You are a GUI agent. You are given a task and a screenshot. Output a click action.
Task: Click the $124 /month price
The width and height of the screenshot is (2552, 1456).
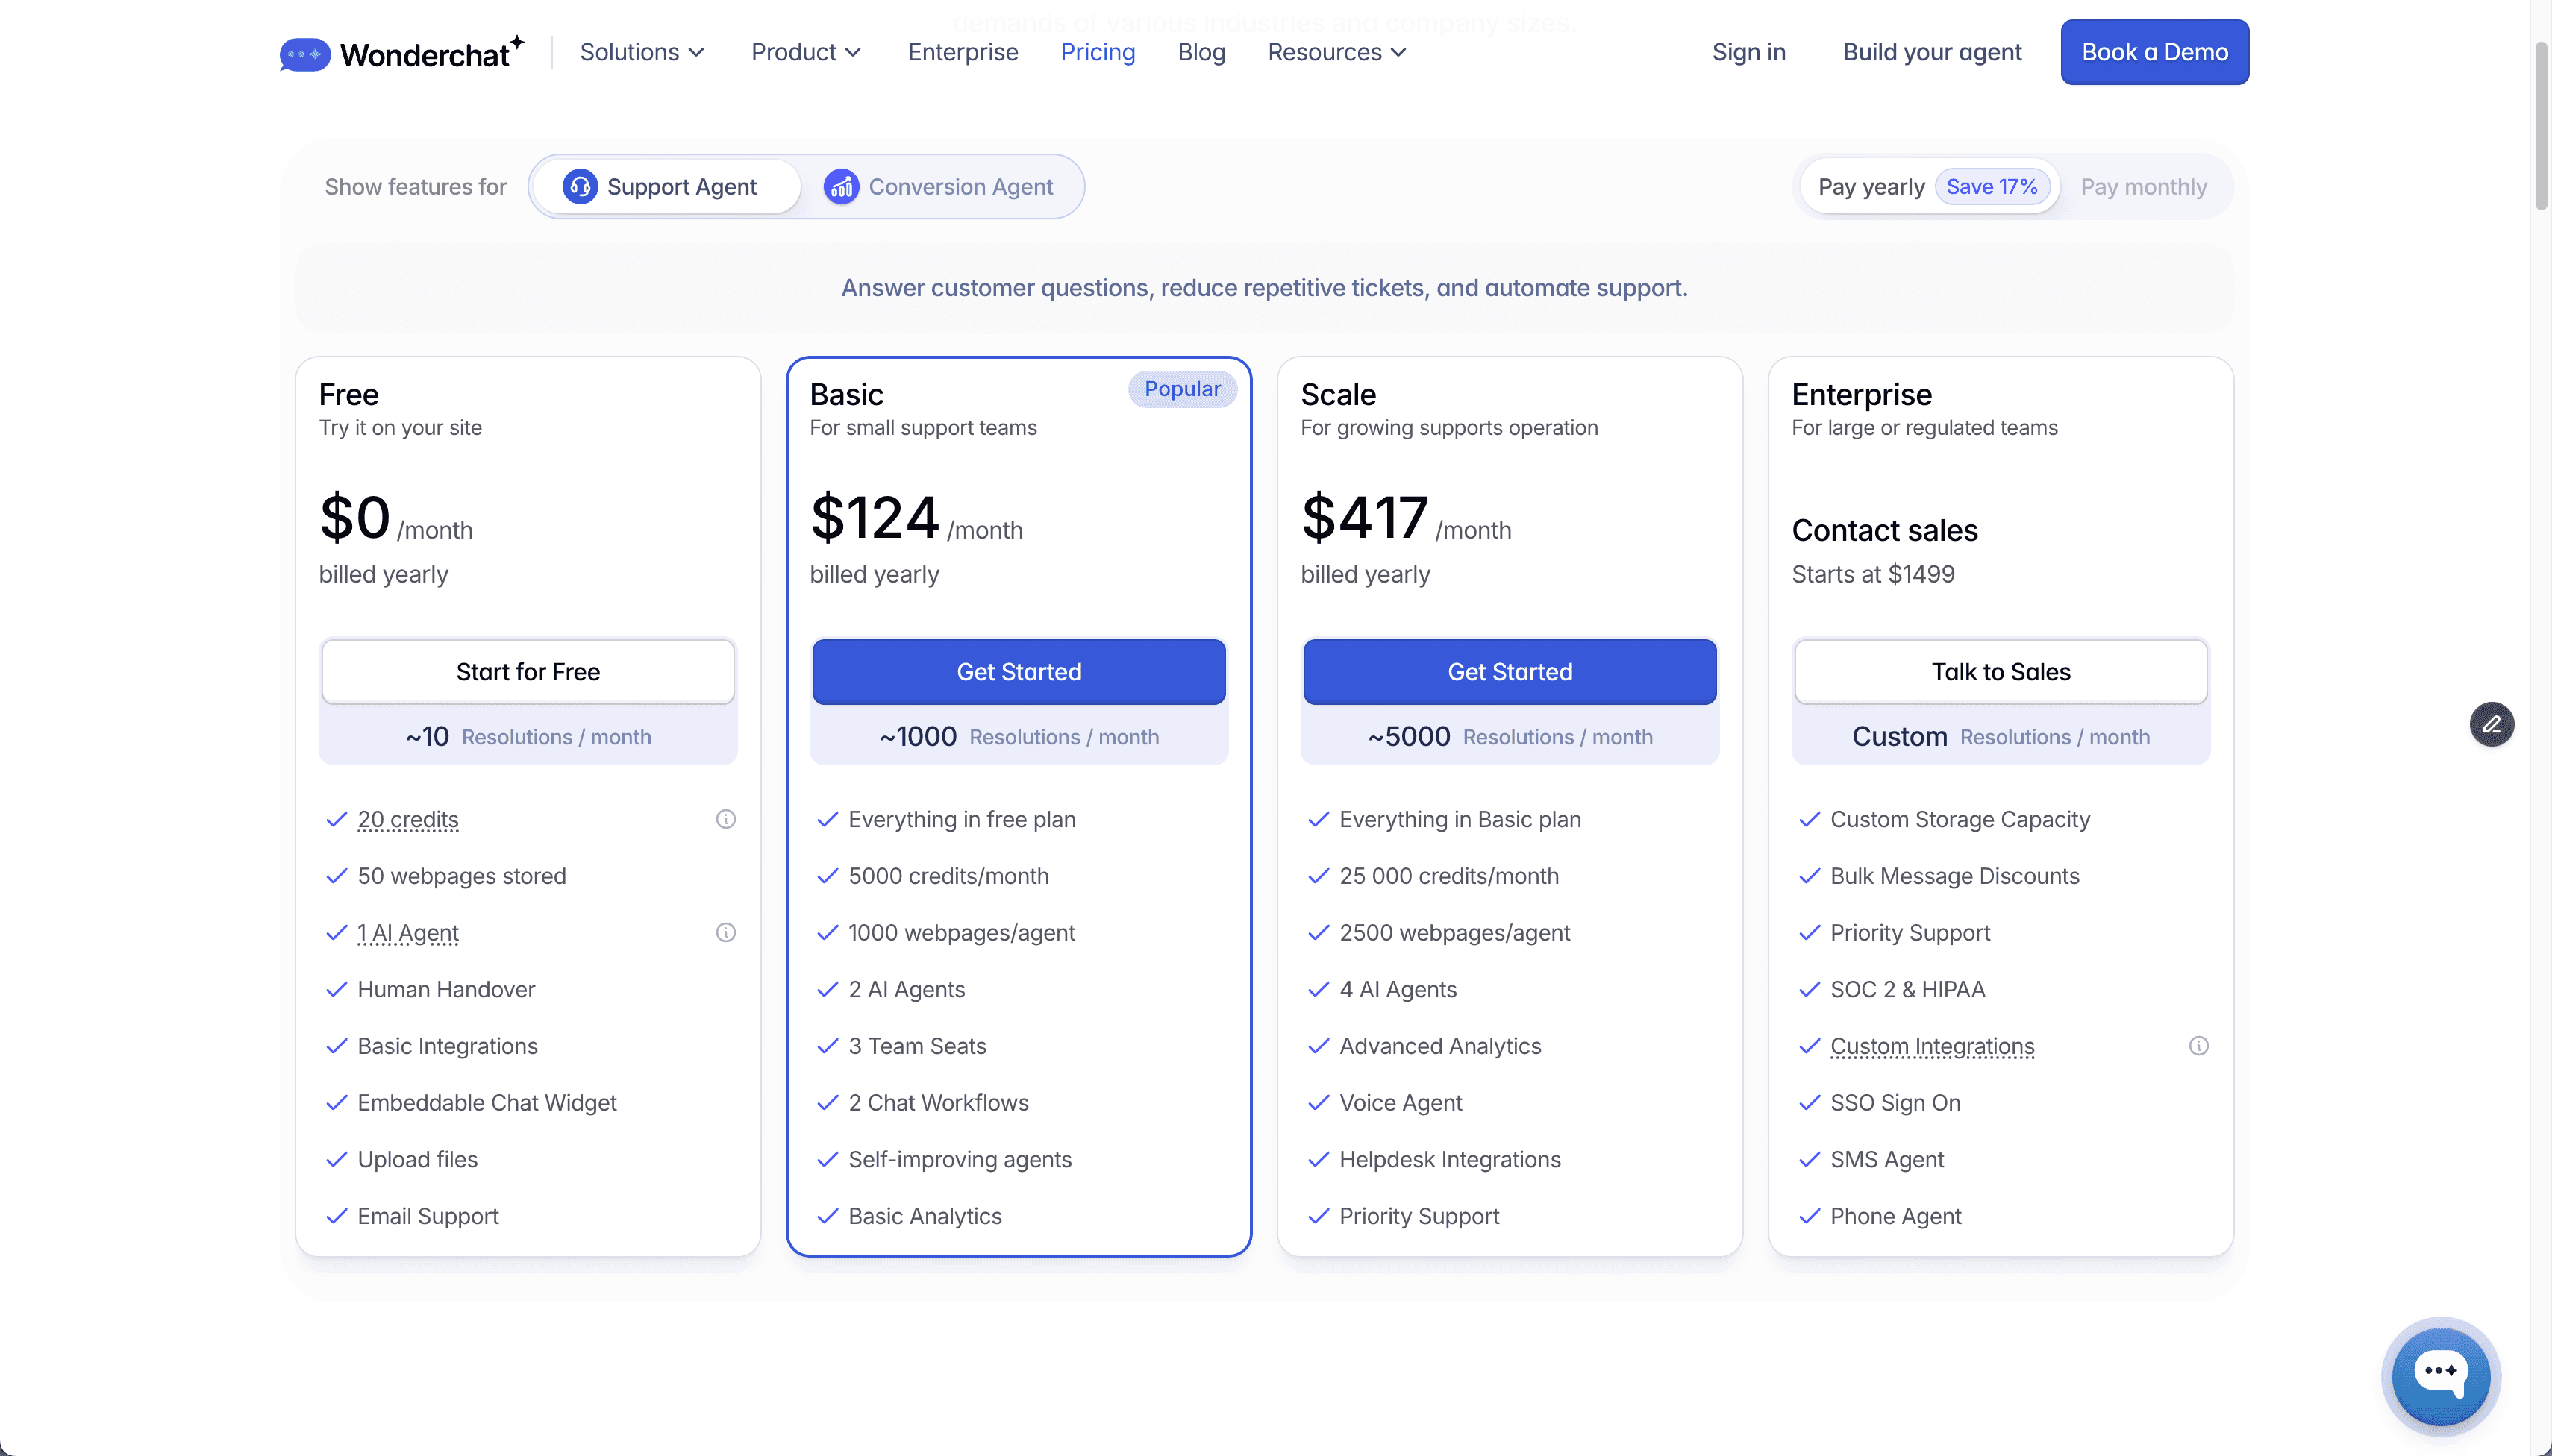click(916, 518)
